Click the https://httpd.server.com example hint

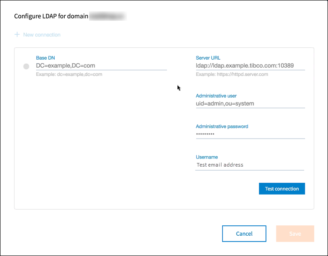232,74
